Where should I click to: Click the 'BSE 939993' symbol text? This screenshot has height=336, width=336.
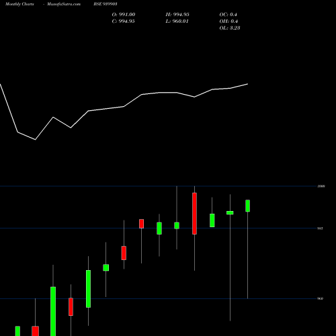[x=106, y=4]
